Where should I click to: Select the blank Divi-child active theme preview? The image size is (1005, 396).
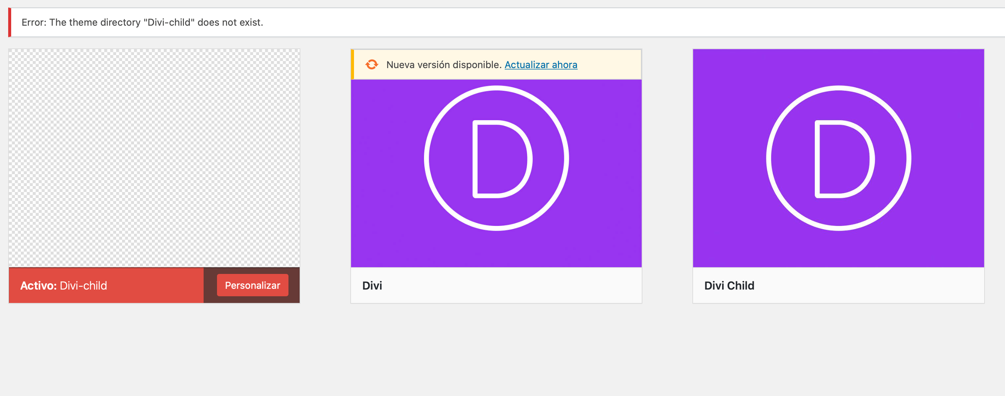154,158
